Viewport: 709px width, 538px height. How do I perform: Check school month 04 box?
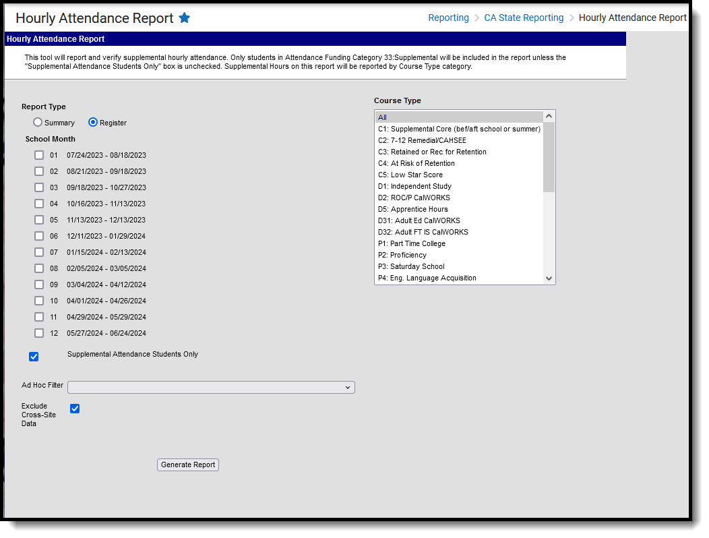39,204
